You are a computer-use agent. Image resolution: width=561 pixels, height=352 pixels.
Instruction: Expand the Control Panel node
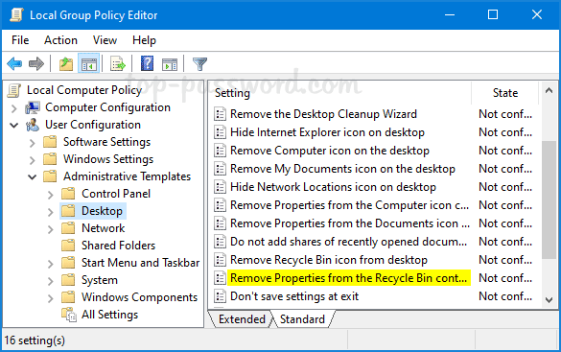coord(51,195)
